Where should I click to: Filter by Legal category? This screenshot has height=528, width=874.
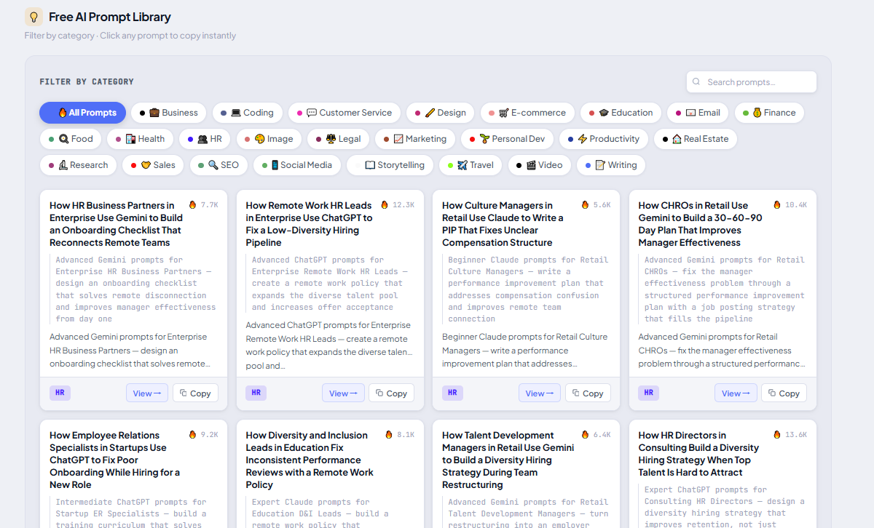338,139
